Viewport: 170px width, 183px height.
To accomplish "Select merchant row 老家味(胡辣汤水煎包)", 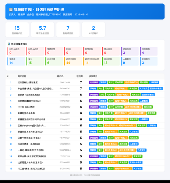I will 85,95.
